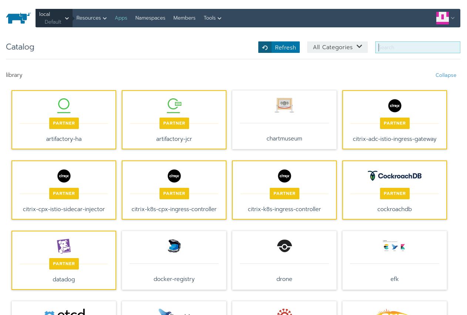Viewport: 467px width, 315px height.
Task: Expand the local Default cluster selector
Action: point(54,18)
